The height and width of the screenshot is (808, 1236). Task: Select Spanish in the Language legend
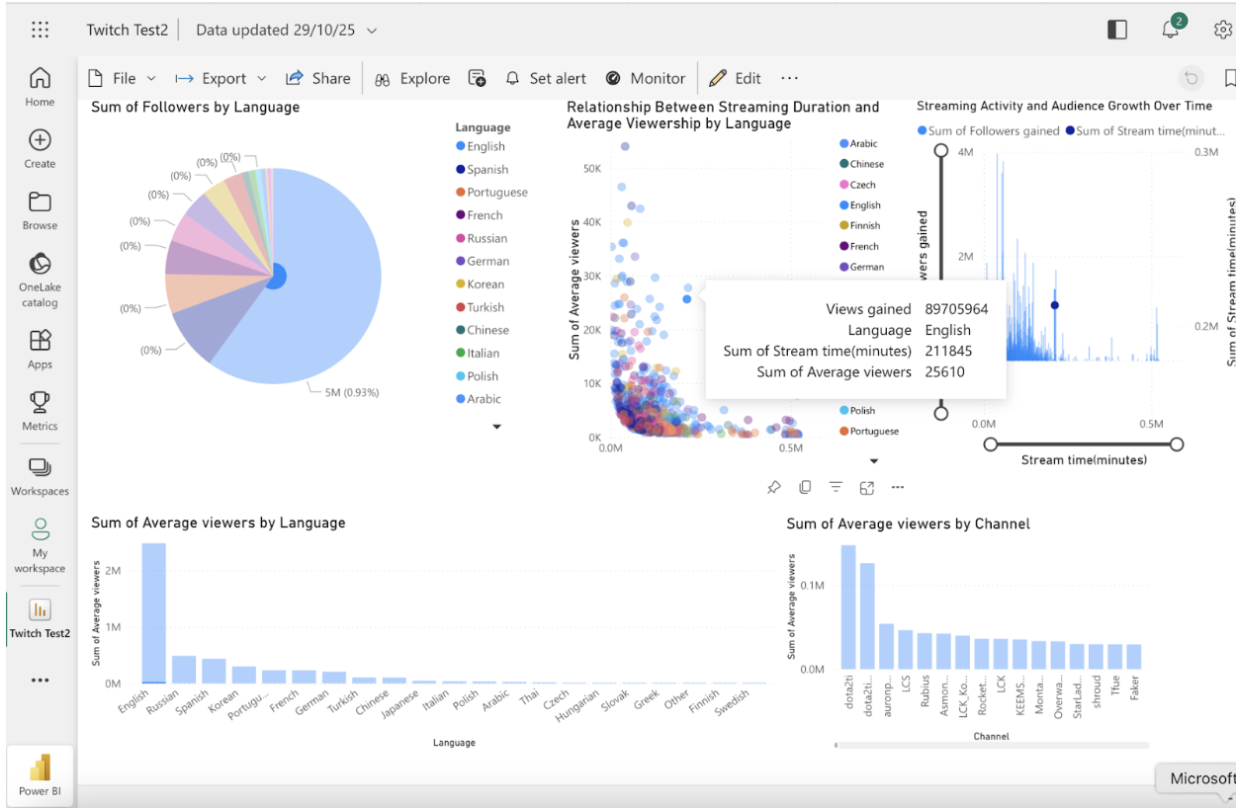click(x=484, y=169)
